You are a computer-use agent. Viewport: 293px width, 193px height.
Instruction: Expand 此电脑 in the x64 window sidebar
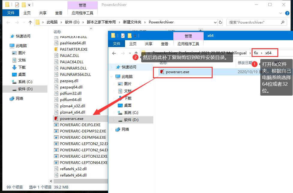[x=111, y=77]
